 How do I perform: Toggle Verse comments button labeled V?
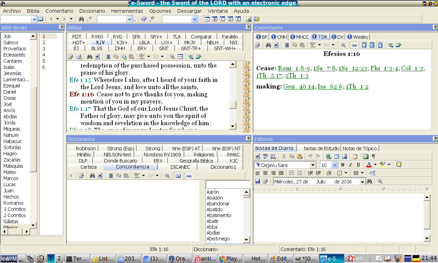click(x=380, y=45)
